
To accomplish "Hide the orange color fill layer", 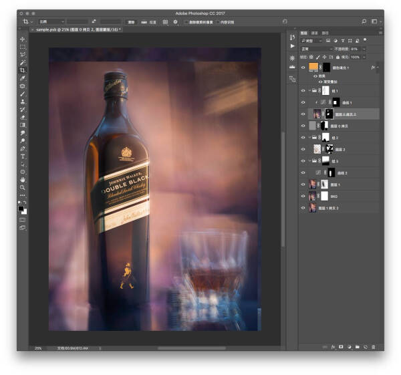I will tap(303, 68).
